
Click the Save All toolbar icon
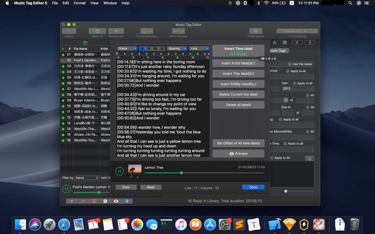tap(97, 31)
